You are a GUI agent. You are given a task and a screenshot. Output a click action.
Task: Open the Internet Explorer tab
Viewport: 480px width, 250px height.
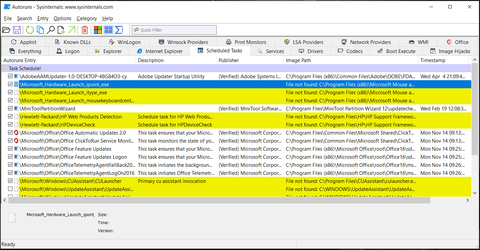click(x=160, y=51)
